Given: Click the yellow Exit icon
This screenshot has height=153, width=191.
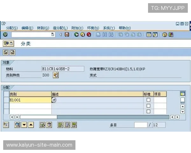Looking at the screenshot, I should tap(83, 35).
